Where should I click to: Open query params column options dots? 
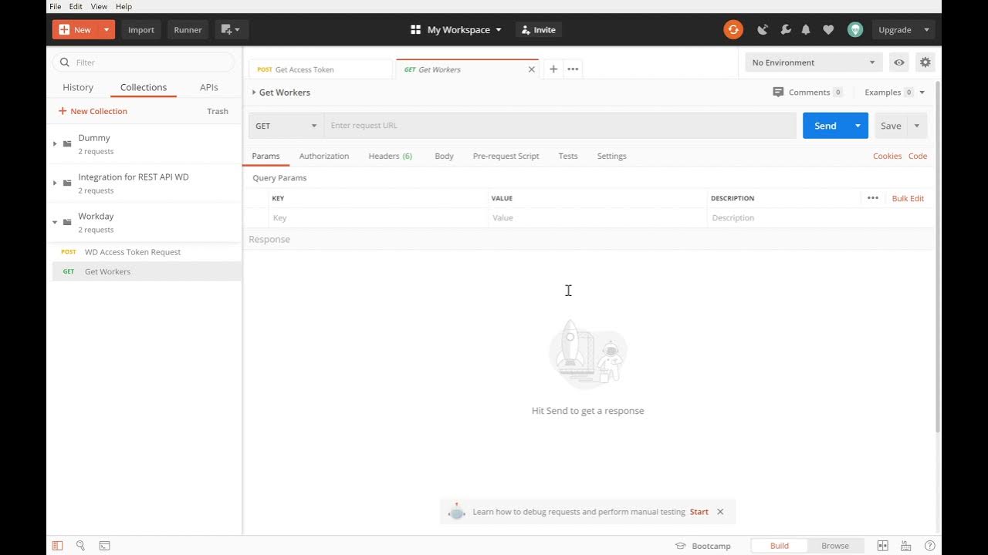(873, 198)
